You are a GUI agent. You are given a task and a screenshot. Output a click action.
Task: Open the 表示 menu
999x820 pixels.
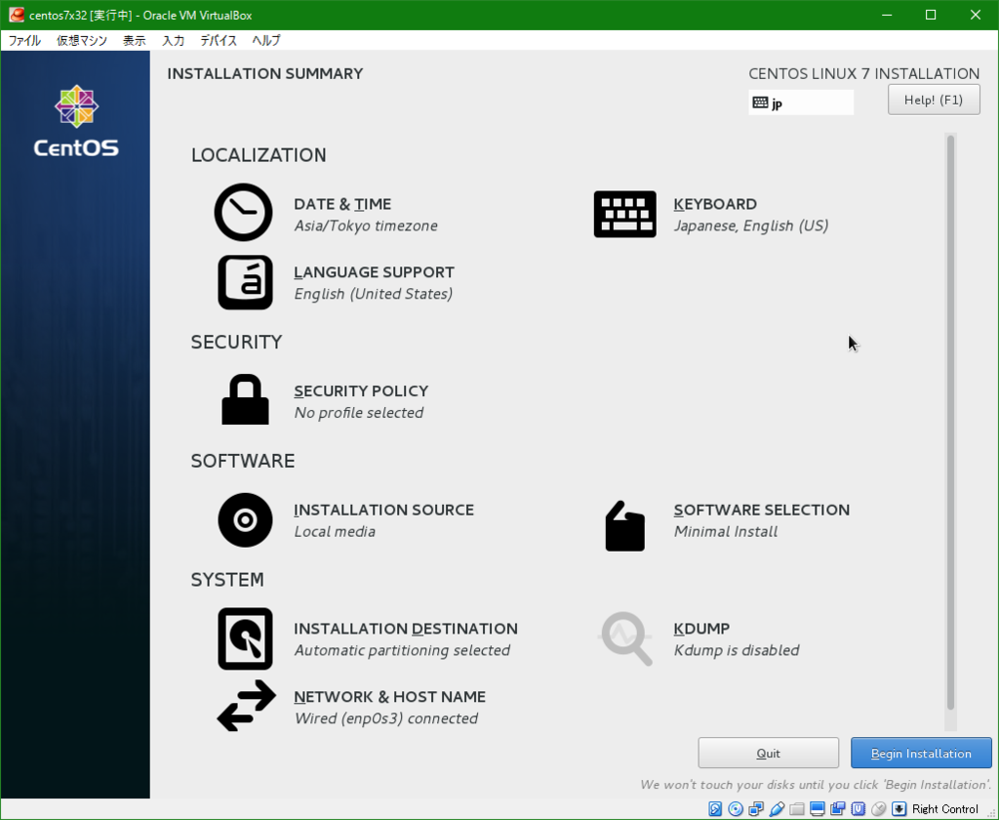tap(134, 40)
